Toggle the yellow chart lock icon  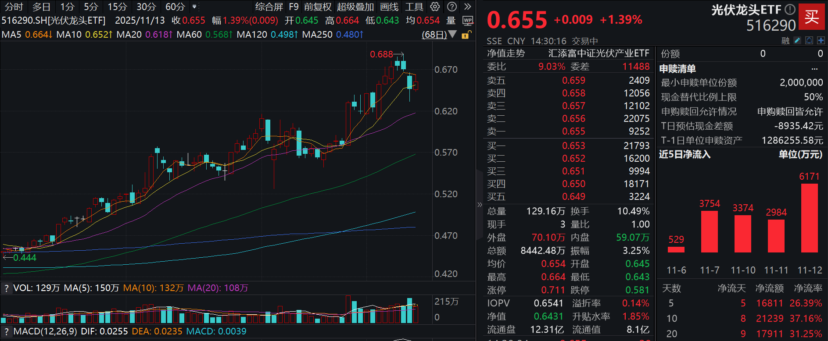tap(466, 35)
